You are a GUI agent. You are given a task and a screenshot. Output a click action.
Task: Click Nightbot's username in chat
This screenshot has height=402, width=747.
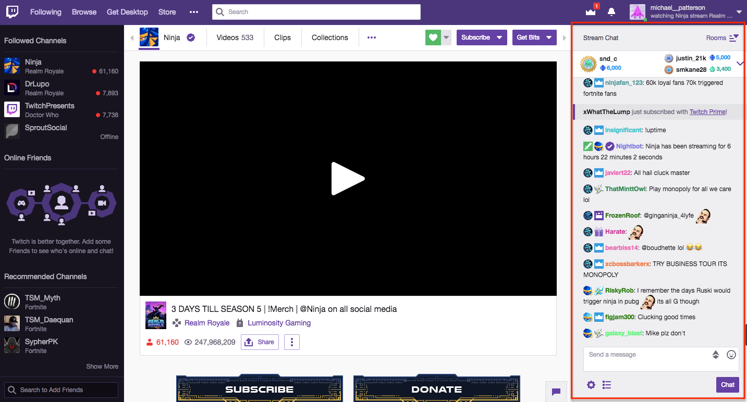(x=629, y=146)
